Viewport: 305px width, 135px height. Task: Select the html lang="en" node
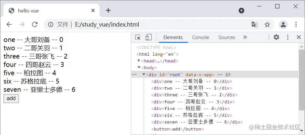pos(157,54)
